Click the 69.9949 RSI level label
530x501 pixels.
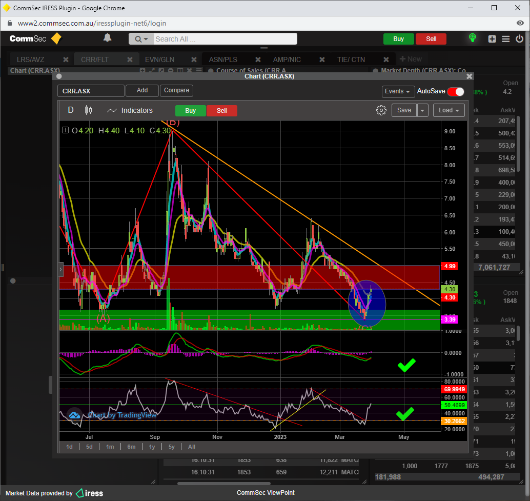point(454,389)
